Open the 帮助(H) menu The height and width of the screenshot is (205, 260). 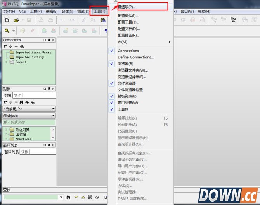(x=204, y=11)
